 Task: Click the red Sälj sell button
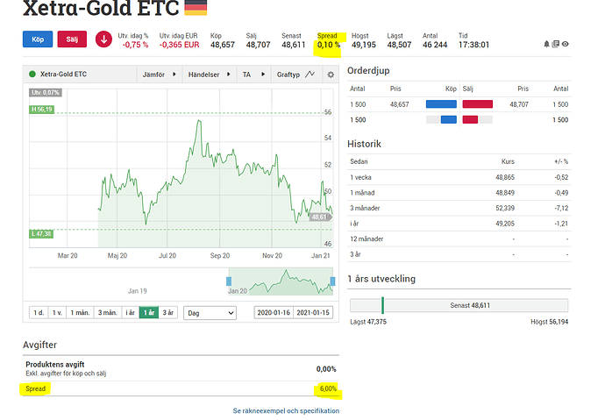pyautogui.click(x=72, y=39)
